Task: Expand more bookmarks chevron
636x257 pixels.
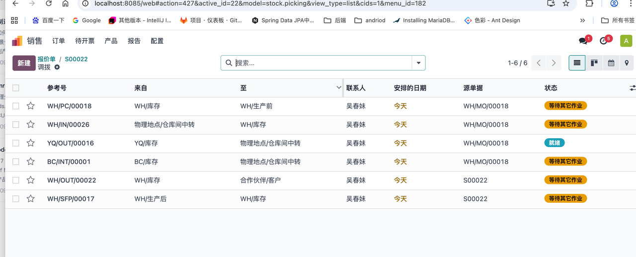Action: point(582,20)
